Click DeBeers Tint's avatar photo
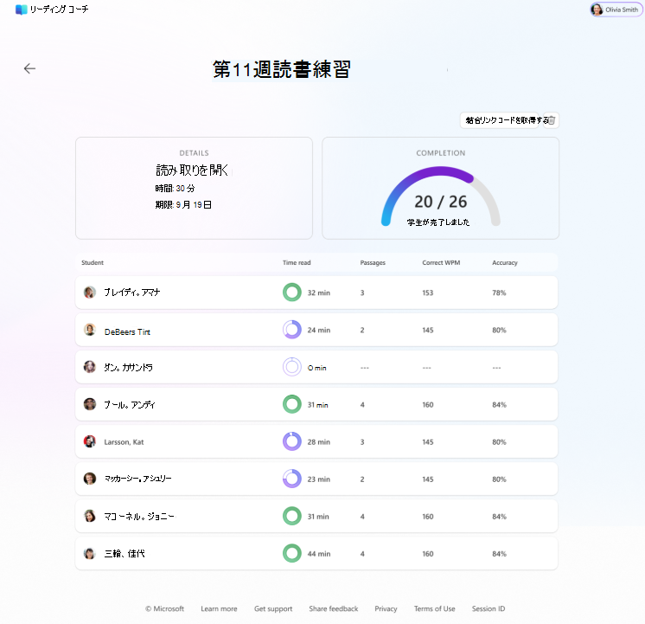The image size is (645, 624). pos(90,330)
